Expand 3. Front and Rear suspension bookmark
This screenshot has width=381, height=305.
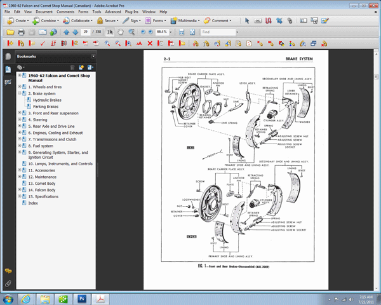20,112
